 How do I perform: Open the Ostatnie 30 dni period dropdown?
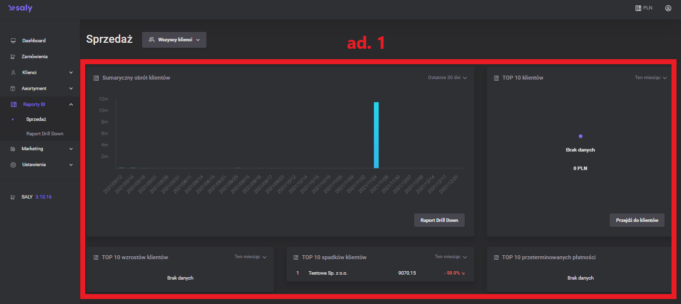click(x=447, y=78)
